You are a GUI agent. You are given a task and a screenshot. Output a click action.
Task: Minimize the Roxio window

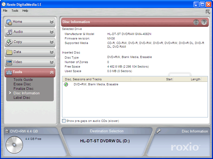(196, 5)
